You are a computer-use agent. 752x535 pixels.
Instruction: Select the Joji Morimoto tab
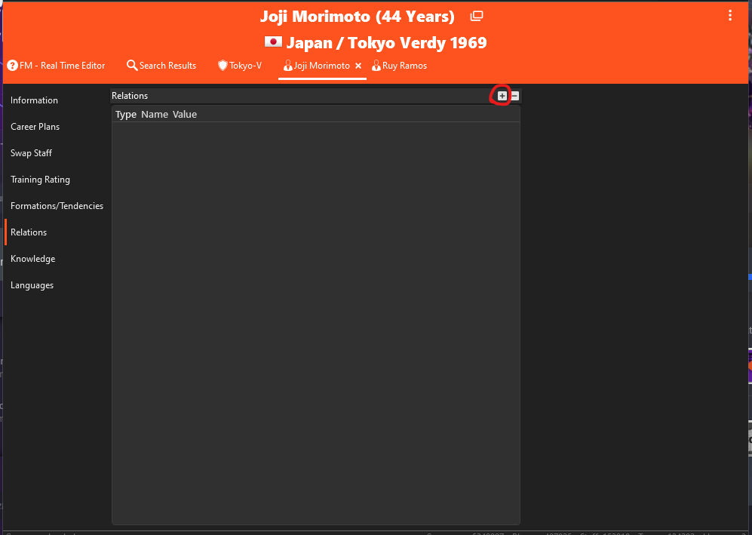(321, 66)
